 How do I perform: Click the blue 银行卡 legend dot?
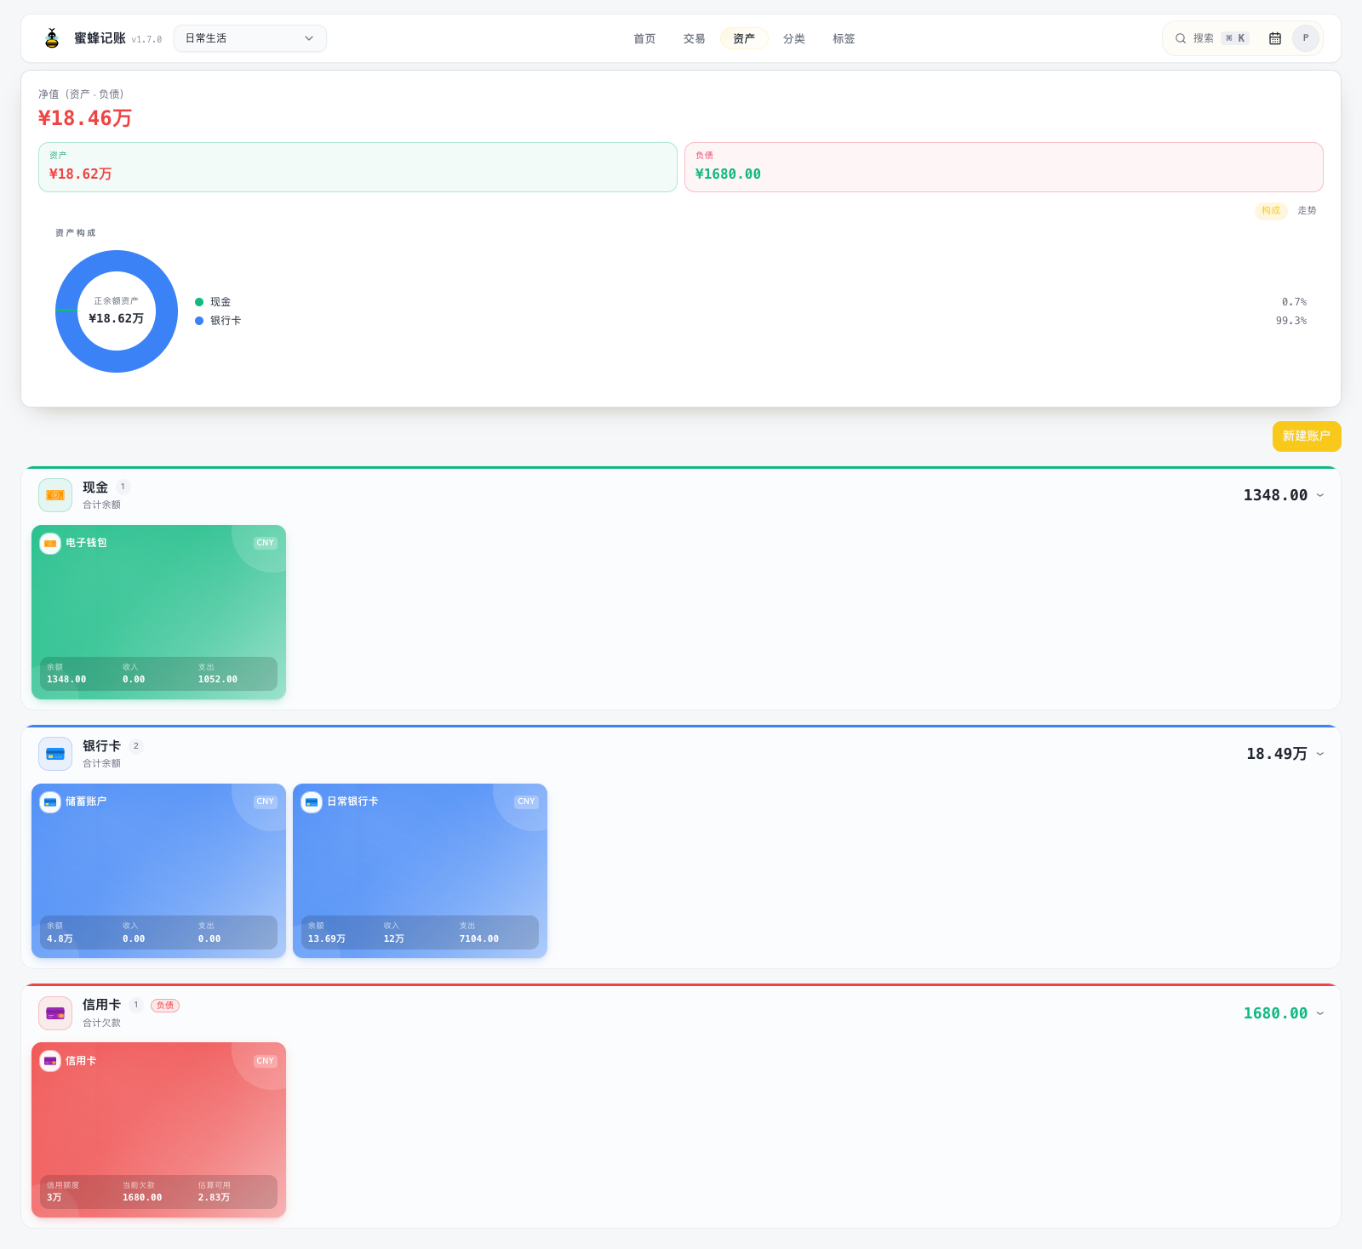[x=199, y=321]
